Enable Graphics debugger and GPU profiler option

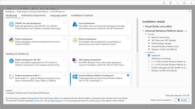click(x=149, y=68)
